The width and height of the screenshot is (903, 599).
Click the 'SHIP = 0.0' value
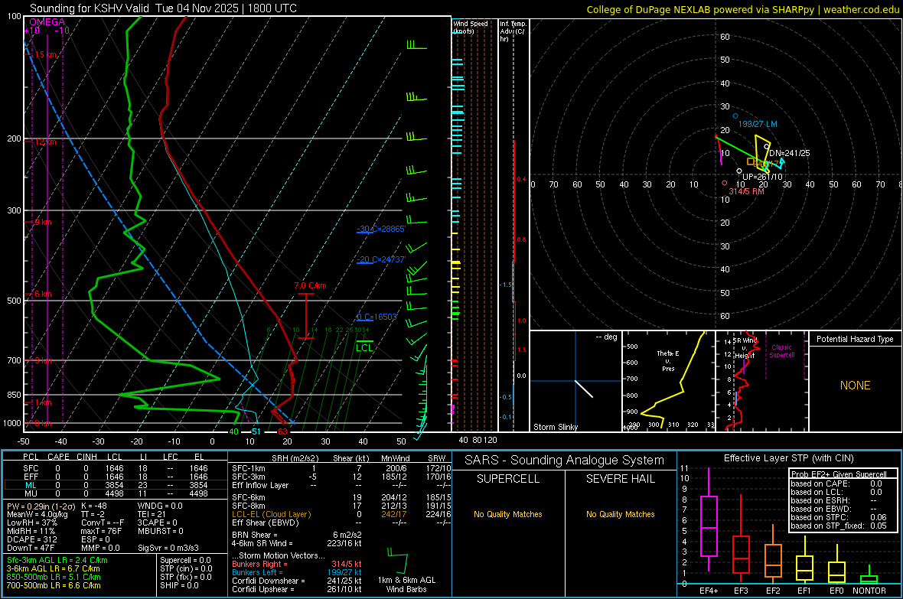[x=179, y=585]
